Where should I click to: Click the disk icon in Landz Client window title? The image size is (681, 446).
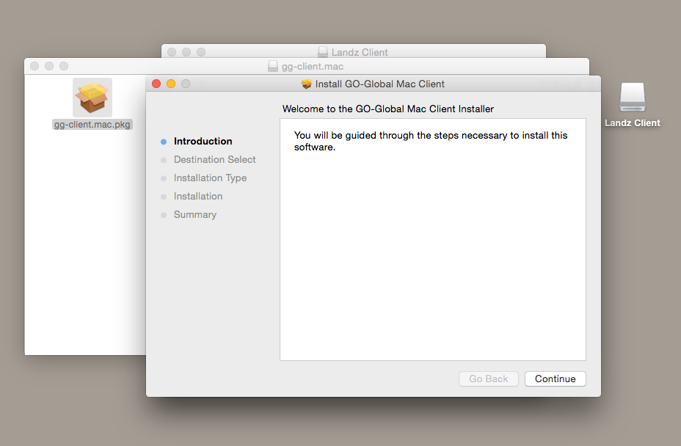point(323,52)
